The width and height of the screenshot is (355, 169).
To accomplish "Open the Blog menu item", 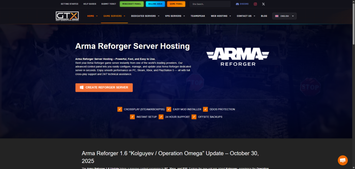I will coord(264,16).
